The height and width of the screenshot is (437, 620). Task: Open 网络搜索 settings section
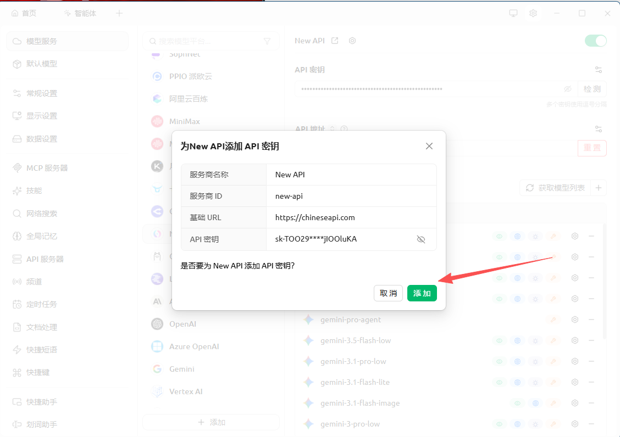click(67, 214)
